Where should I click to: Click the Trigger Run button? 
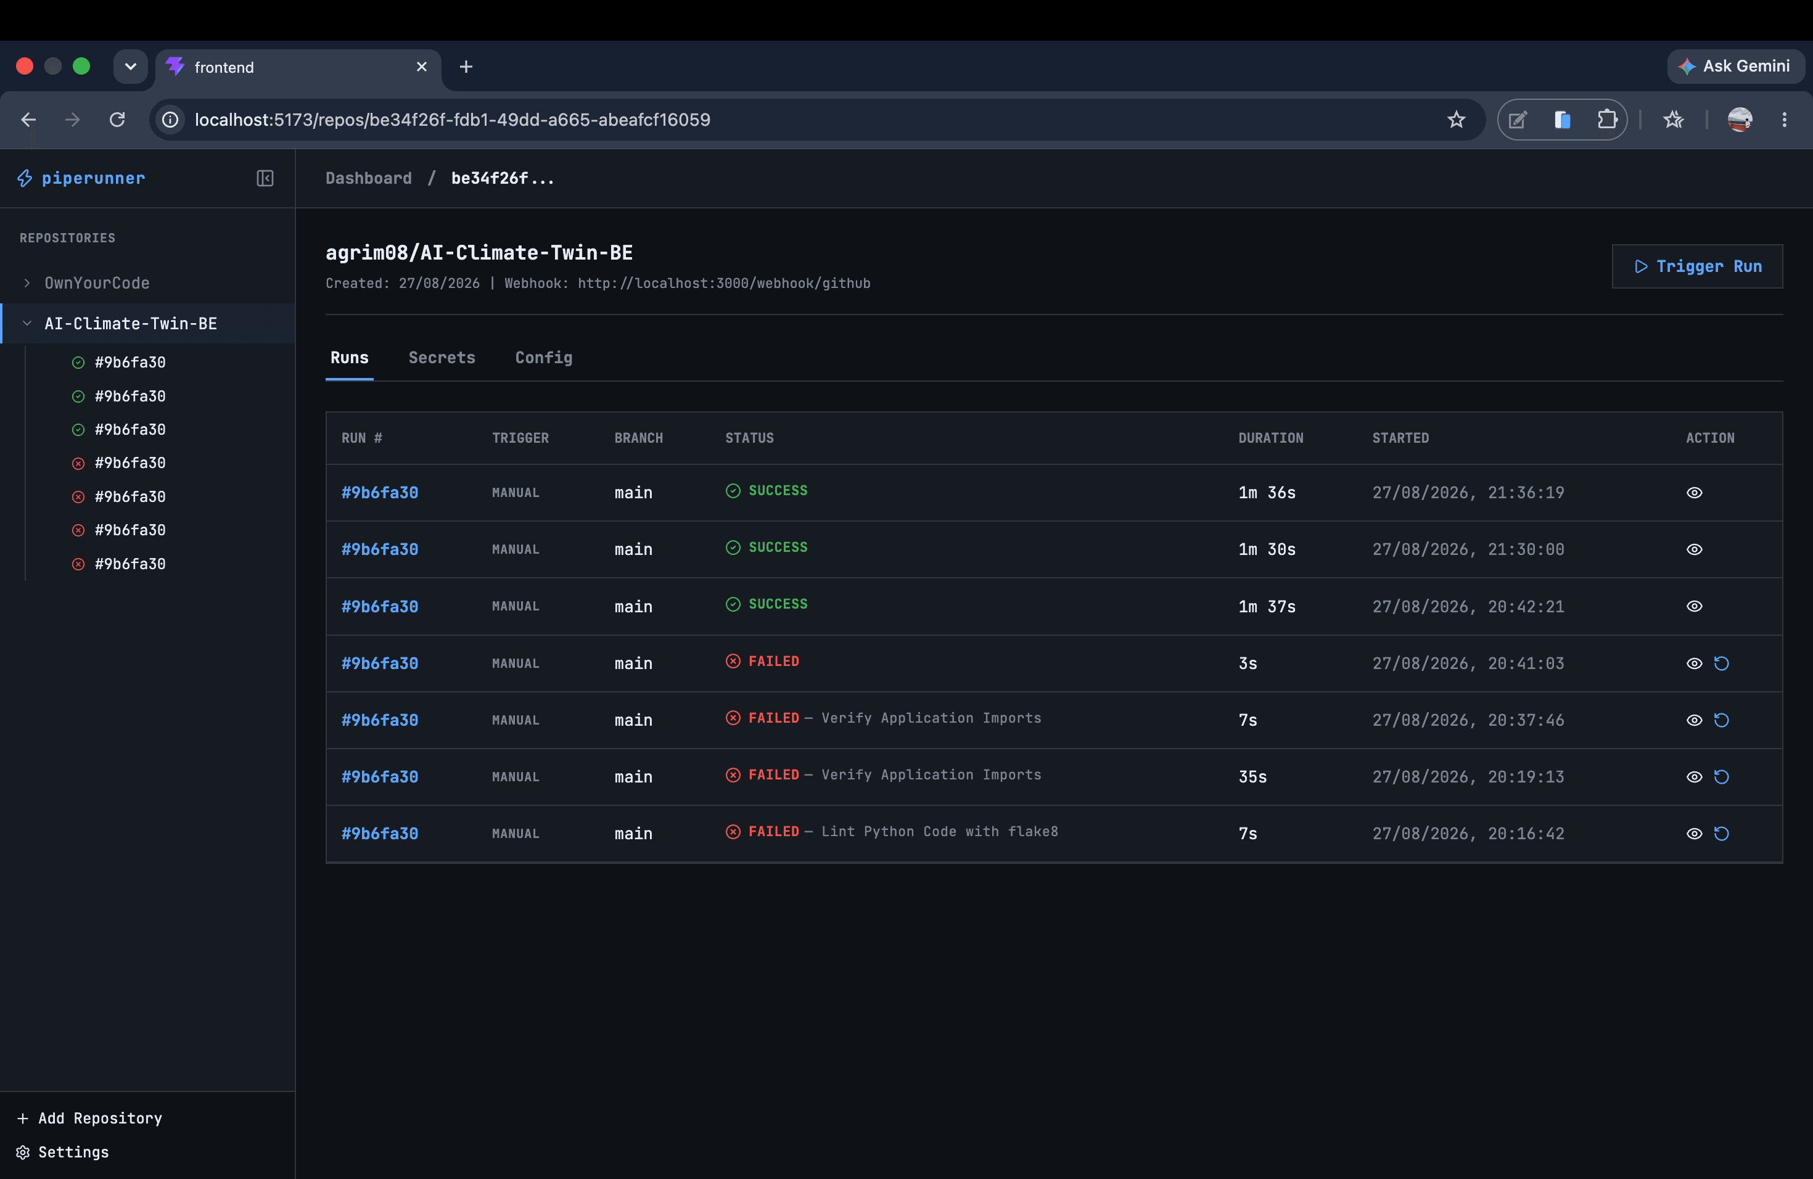pos(1696,266)
